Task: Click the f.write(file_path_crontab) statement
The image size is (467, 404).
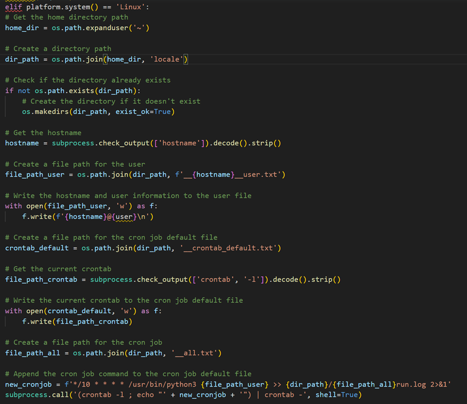Action: click(x=77, y=321)
